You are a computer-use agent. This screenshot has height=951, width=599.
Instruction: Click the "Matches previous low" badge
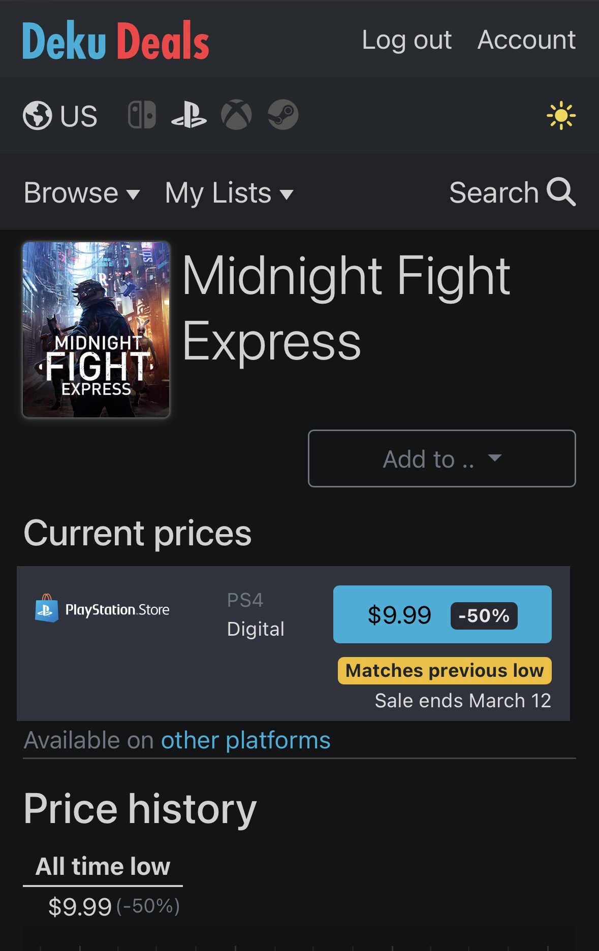[445, 671]
